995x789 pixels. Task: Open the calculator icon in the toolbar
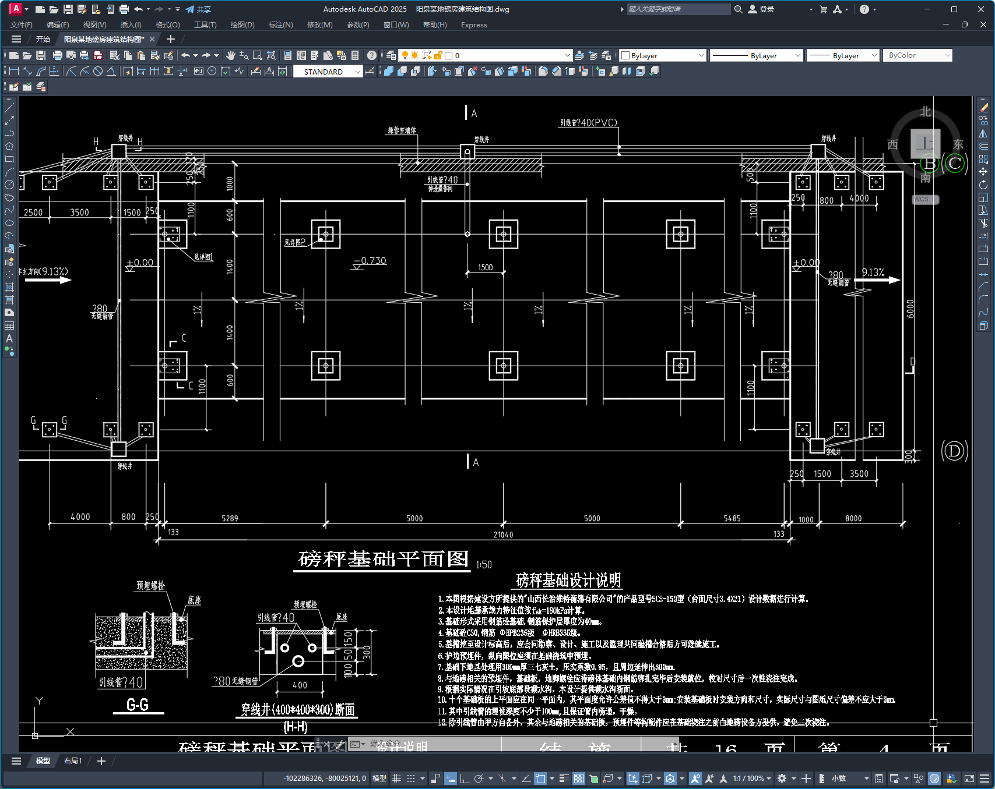[355, 55]
